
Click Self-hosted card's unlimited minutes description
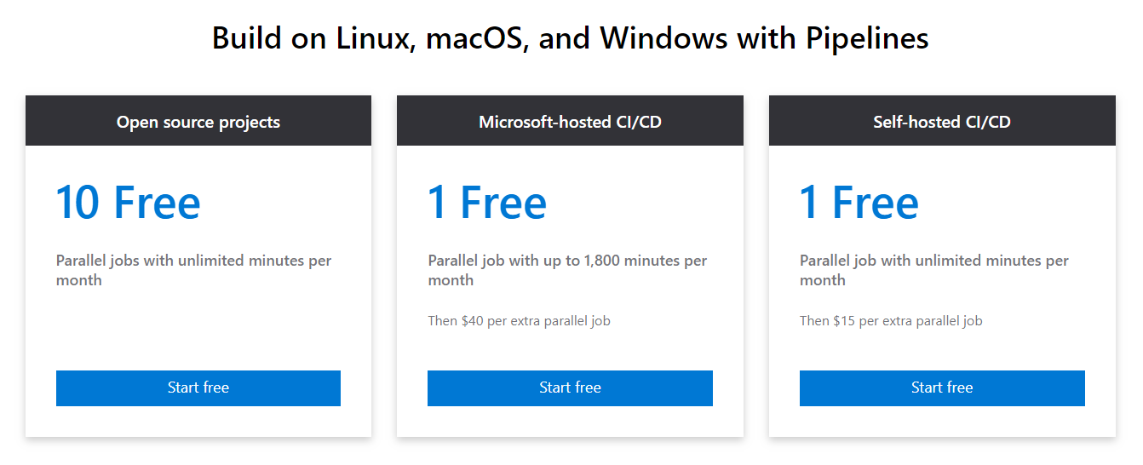click(x=933, y=270)
